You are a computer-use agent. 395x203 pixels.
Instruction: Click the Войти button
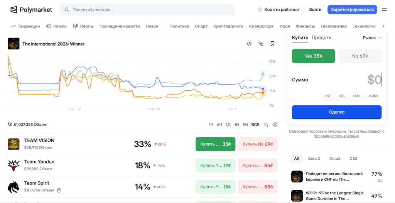coord(316,10)
